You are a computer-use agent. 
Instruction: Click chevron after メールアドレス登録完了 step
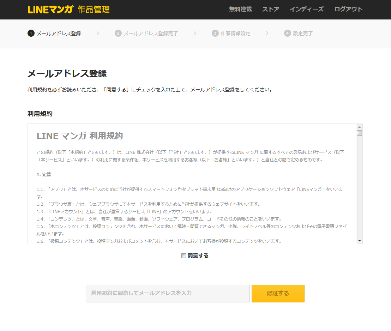pyautogui.click(x=195, y=33)
